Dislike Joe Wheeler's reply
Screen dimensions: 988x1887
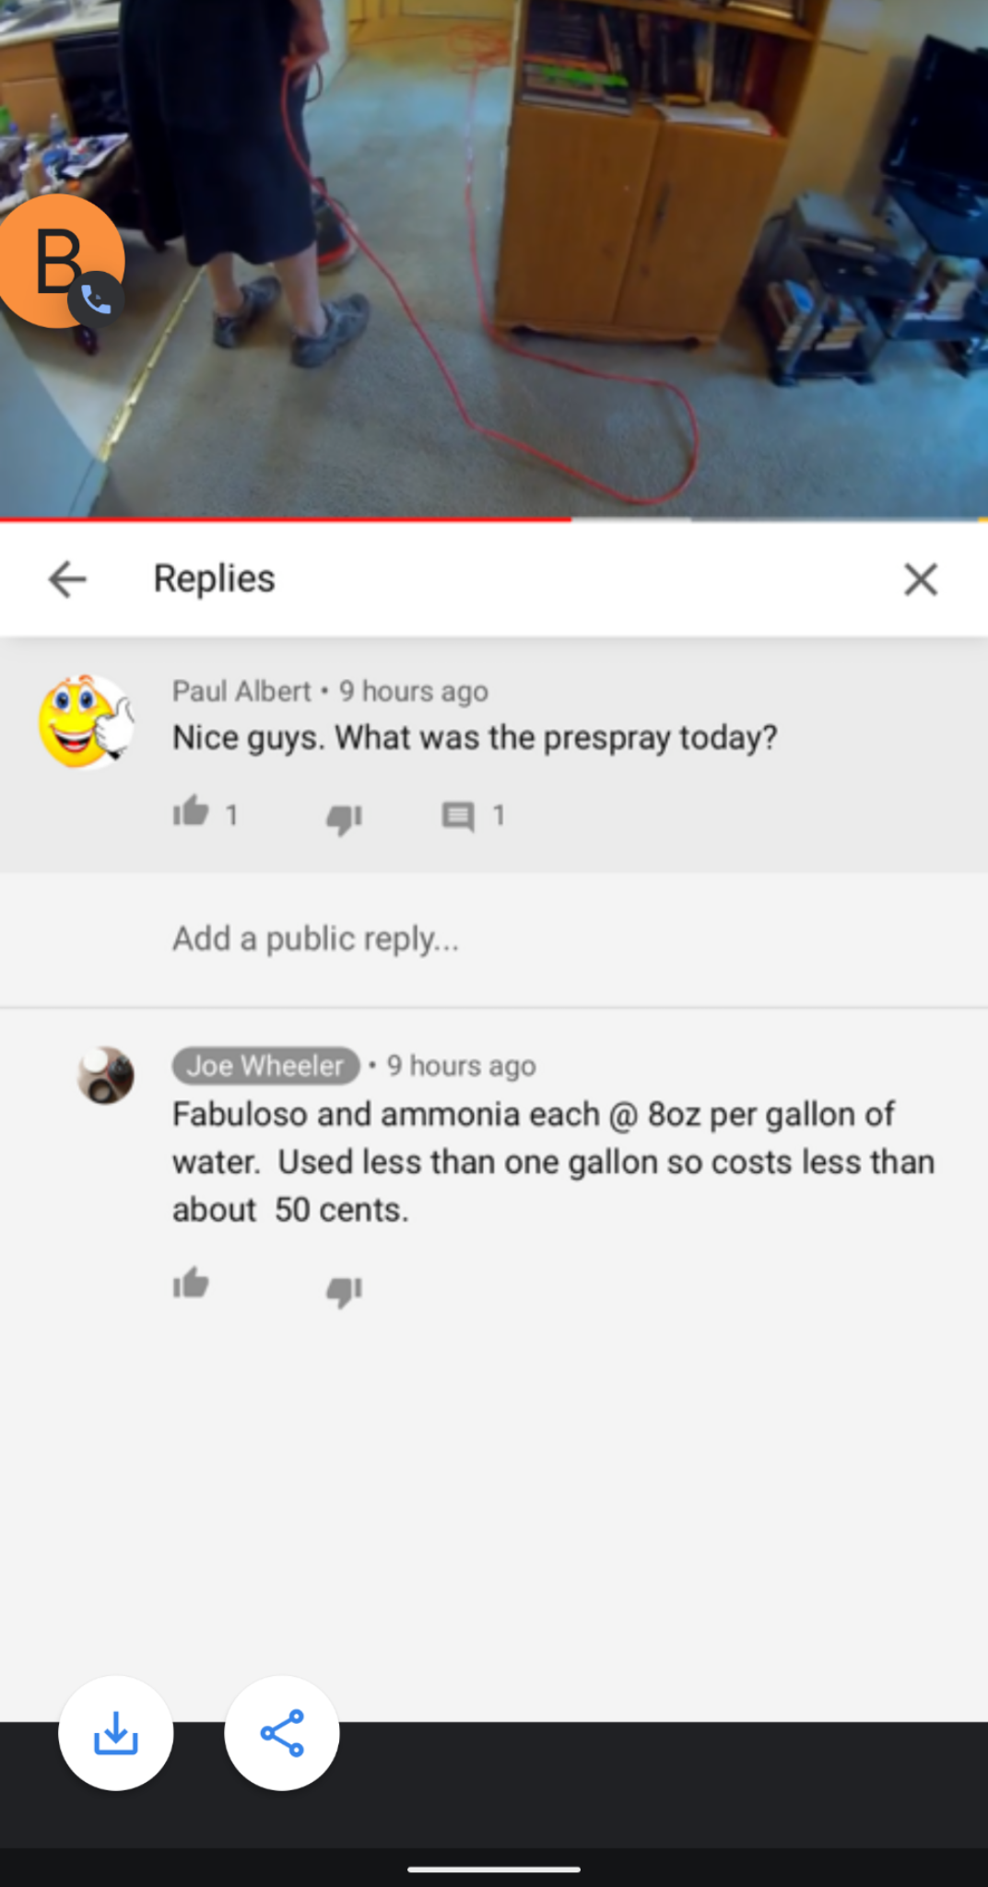coord(345,1290)
